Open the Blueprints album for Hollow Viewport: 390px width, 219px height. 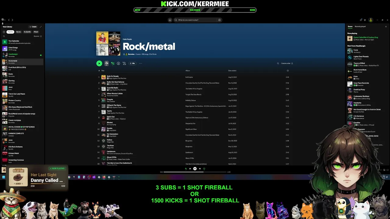coord(189,141)
